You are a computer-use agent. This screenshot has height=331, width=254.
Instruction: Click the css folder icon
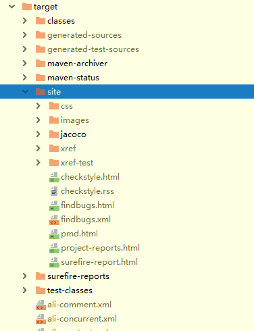click(x=54, y=106)
